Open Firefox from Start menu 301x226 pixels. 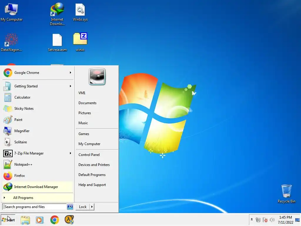coord(38,175)
